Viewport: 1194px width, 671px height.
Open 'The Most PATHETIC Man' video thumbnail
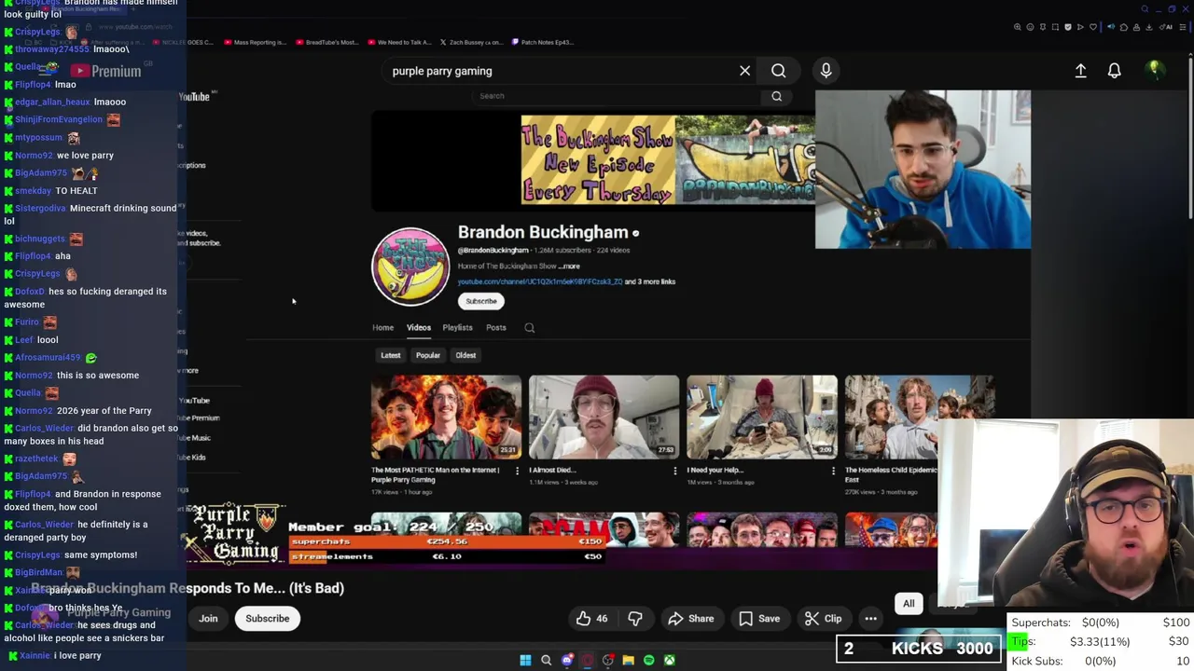tap(446, 417)
